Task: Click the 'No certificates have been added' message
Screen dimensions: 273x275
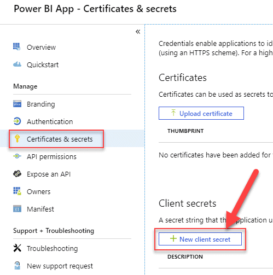Action: (216, 155)
